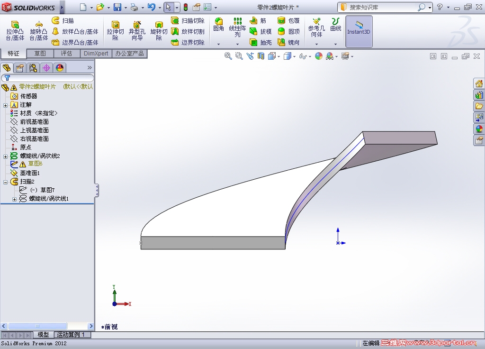This screenshot has width=485, height=349.
Task: Click the Zoom to Fit icon
Action: pyautogui.click(x=228, y=56)
